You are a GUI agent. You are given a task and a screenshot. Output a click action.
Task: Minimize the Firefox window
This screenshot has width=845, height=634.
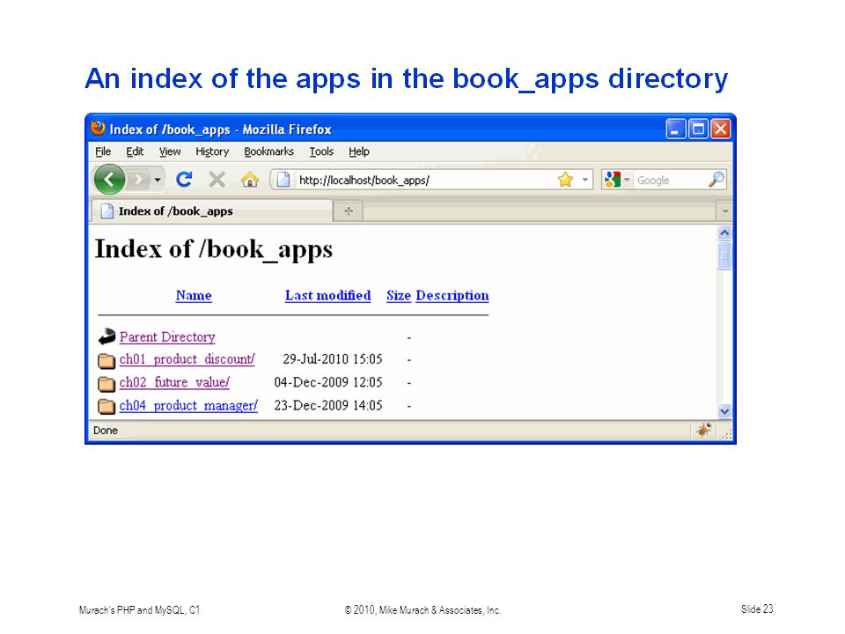click(676, 129)
